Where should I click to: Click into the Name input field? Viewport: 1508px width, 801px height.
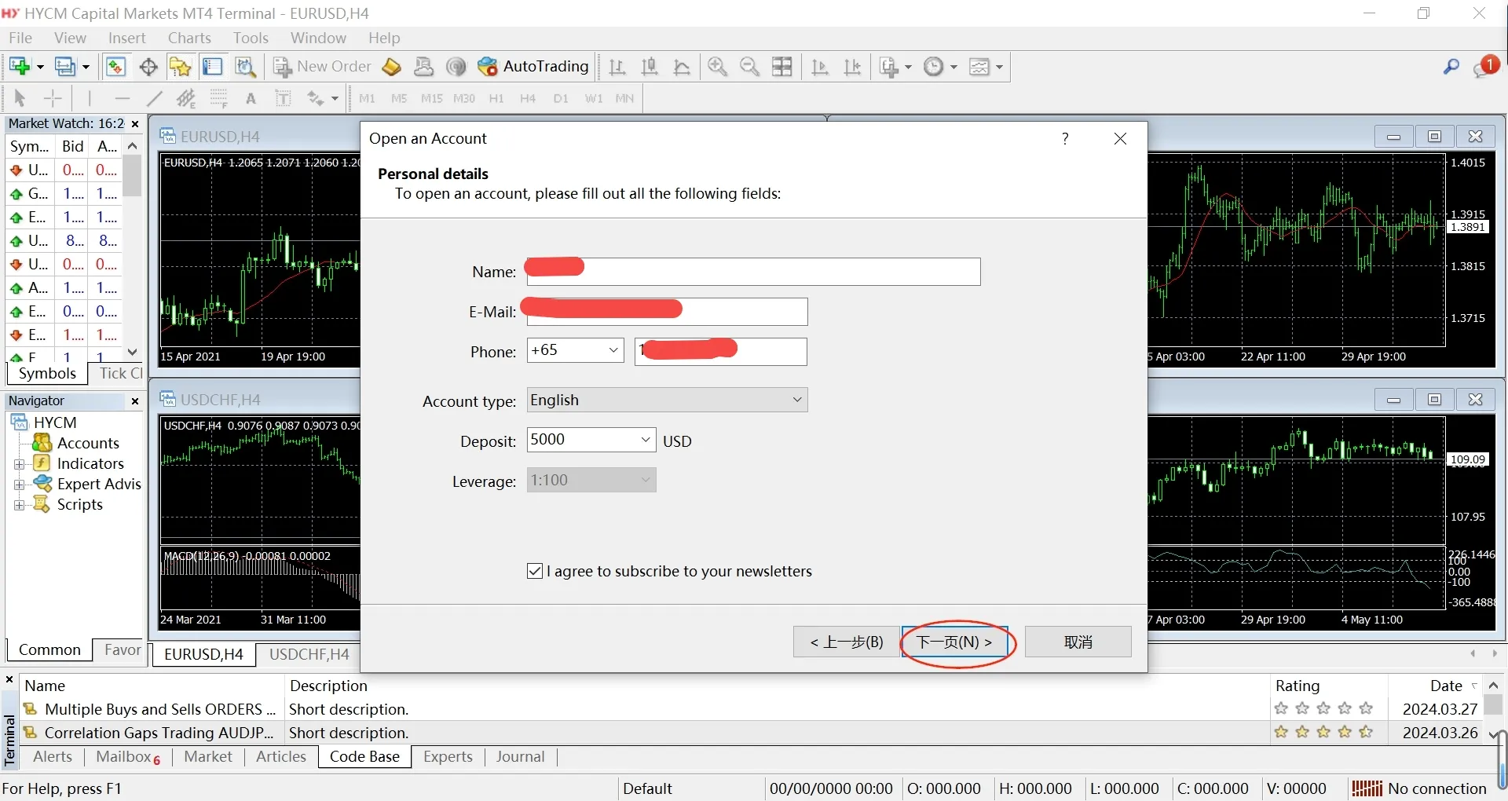[753, 272]
